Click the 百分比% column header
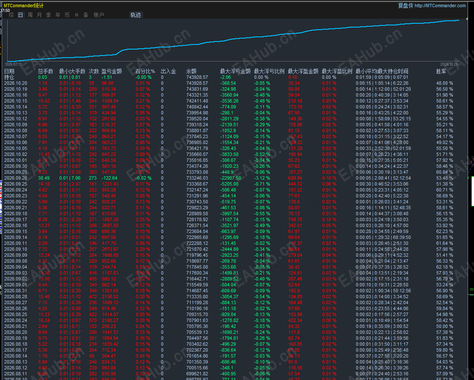This screenshot has height=380, width=474. [x=145, y=71]
